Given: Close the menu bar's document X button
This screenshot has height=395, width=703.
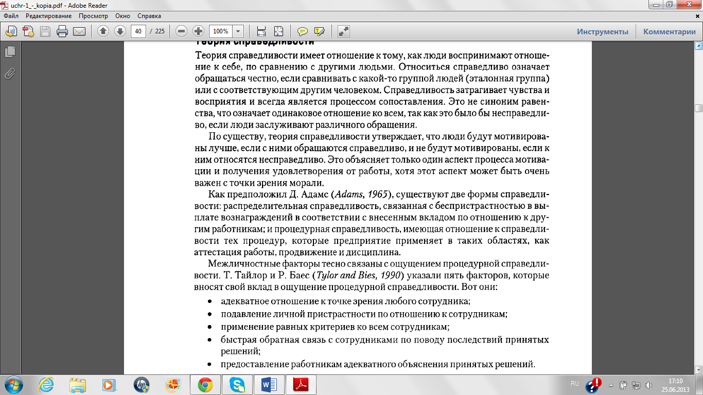Looking at the screenshot, I should [697, 16].
